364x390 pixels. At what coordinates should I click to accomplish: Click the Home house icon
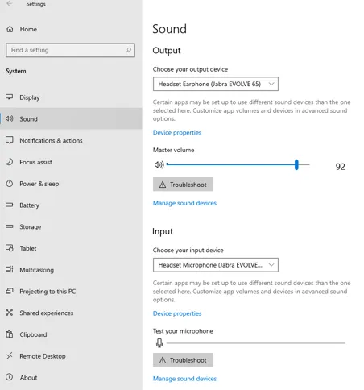(x=10, y=29)
